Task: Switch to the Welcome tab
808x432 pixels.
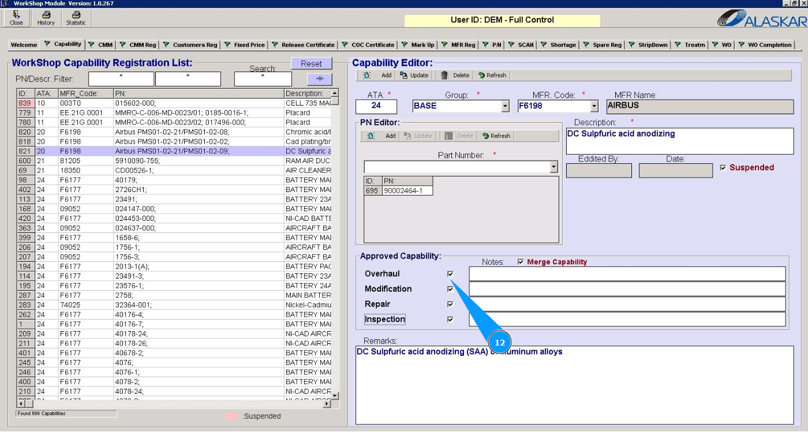Action: 24,44
